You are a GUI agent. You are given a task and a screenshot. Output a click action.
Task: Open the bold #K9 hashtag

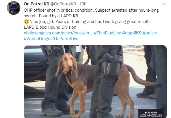(137, 33)
